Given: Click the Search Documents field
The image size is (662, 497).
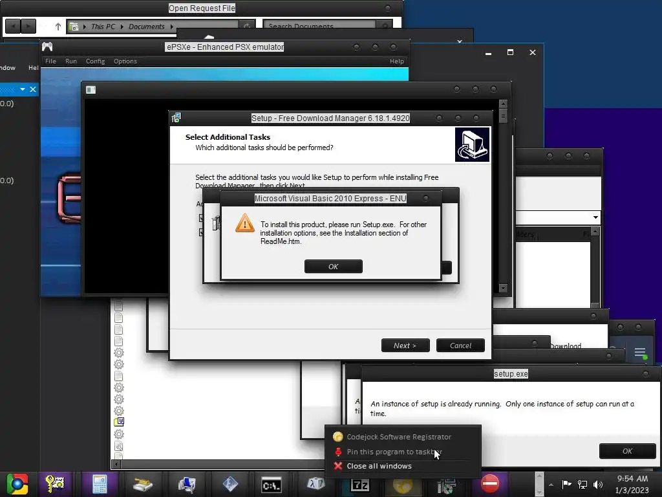Looking at the screenshot, I should click(320, 26).
